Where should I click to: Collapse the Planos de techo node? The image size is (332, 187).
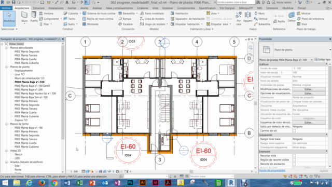pyautogui.click(x=7, y=124)
